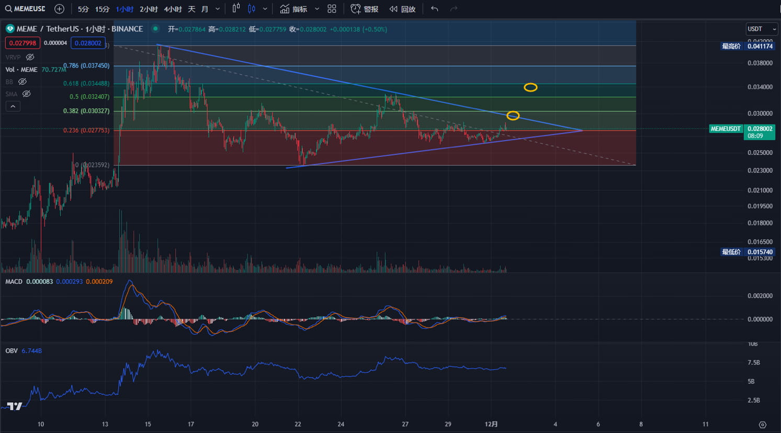Switch to the 4小时 timeframe
Screen dimensions: 781x433
point(173,9)
